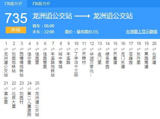Click transfer arrows icon under stop number 5
The image size is (160, 119).
37,49
